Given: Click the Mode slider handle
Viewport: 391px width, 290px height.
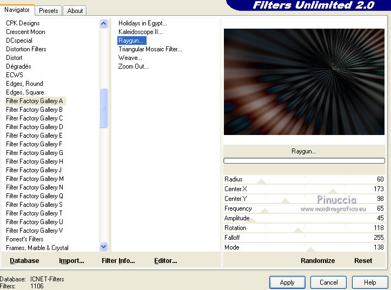Looking at the screenshot, I should tap(310, 249).
